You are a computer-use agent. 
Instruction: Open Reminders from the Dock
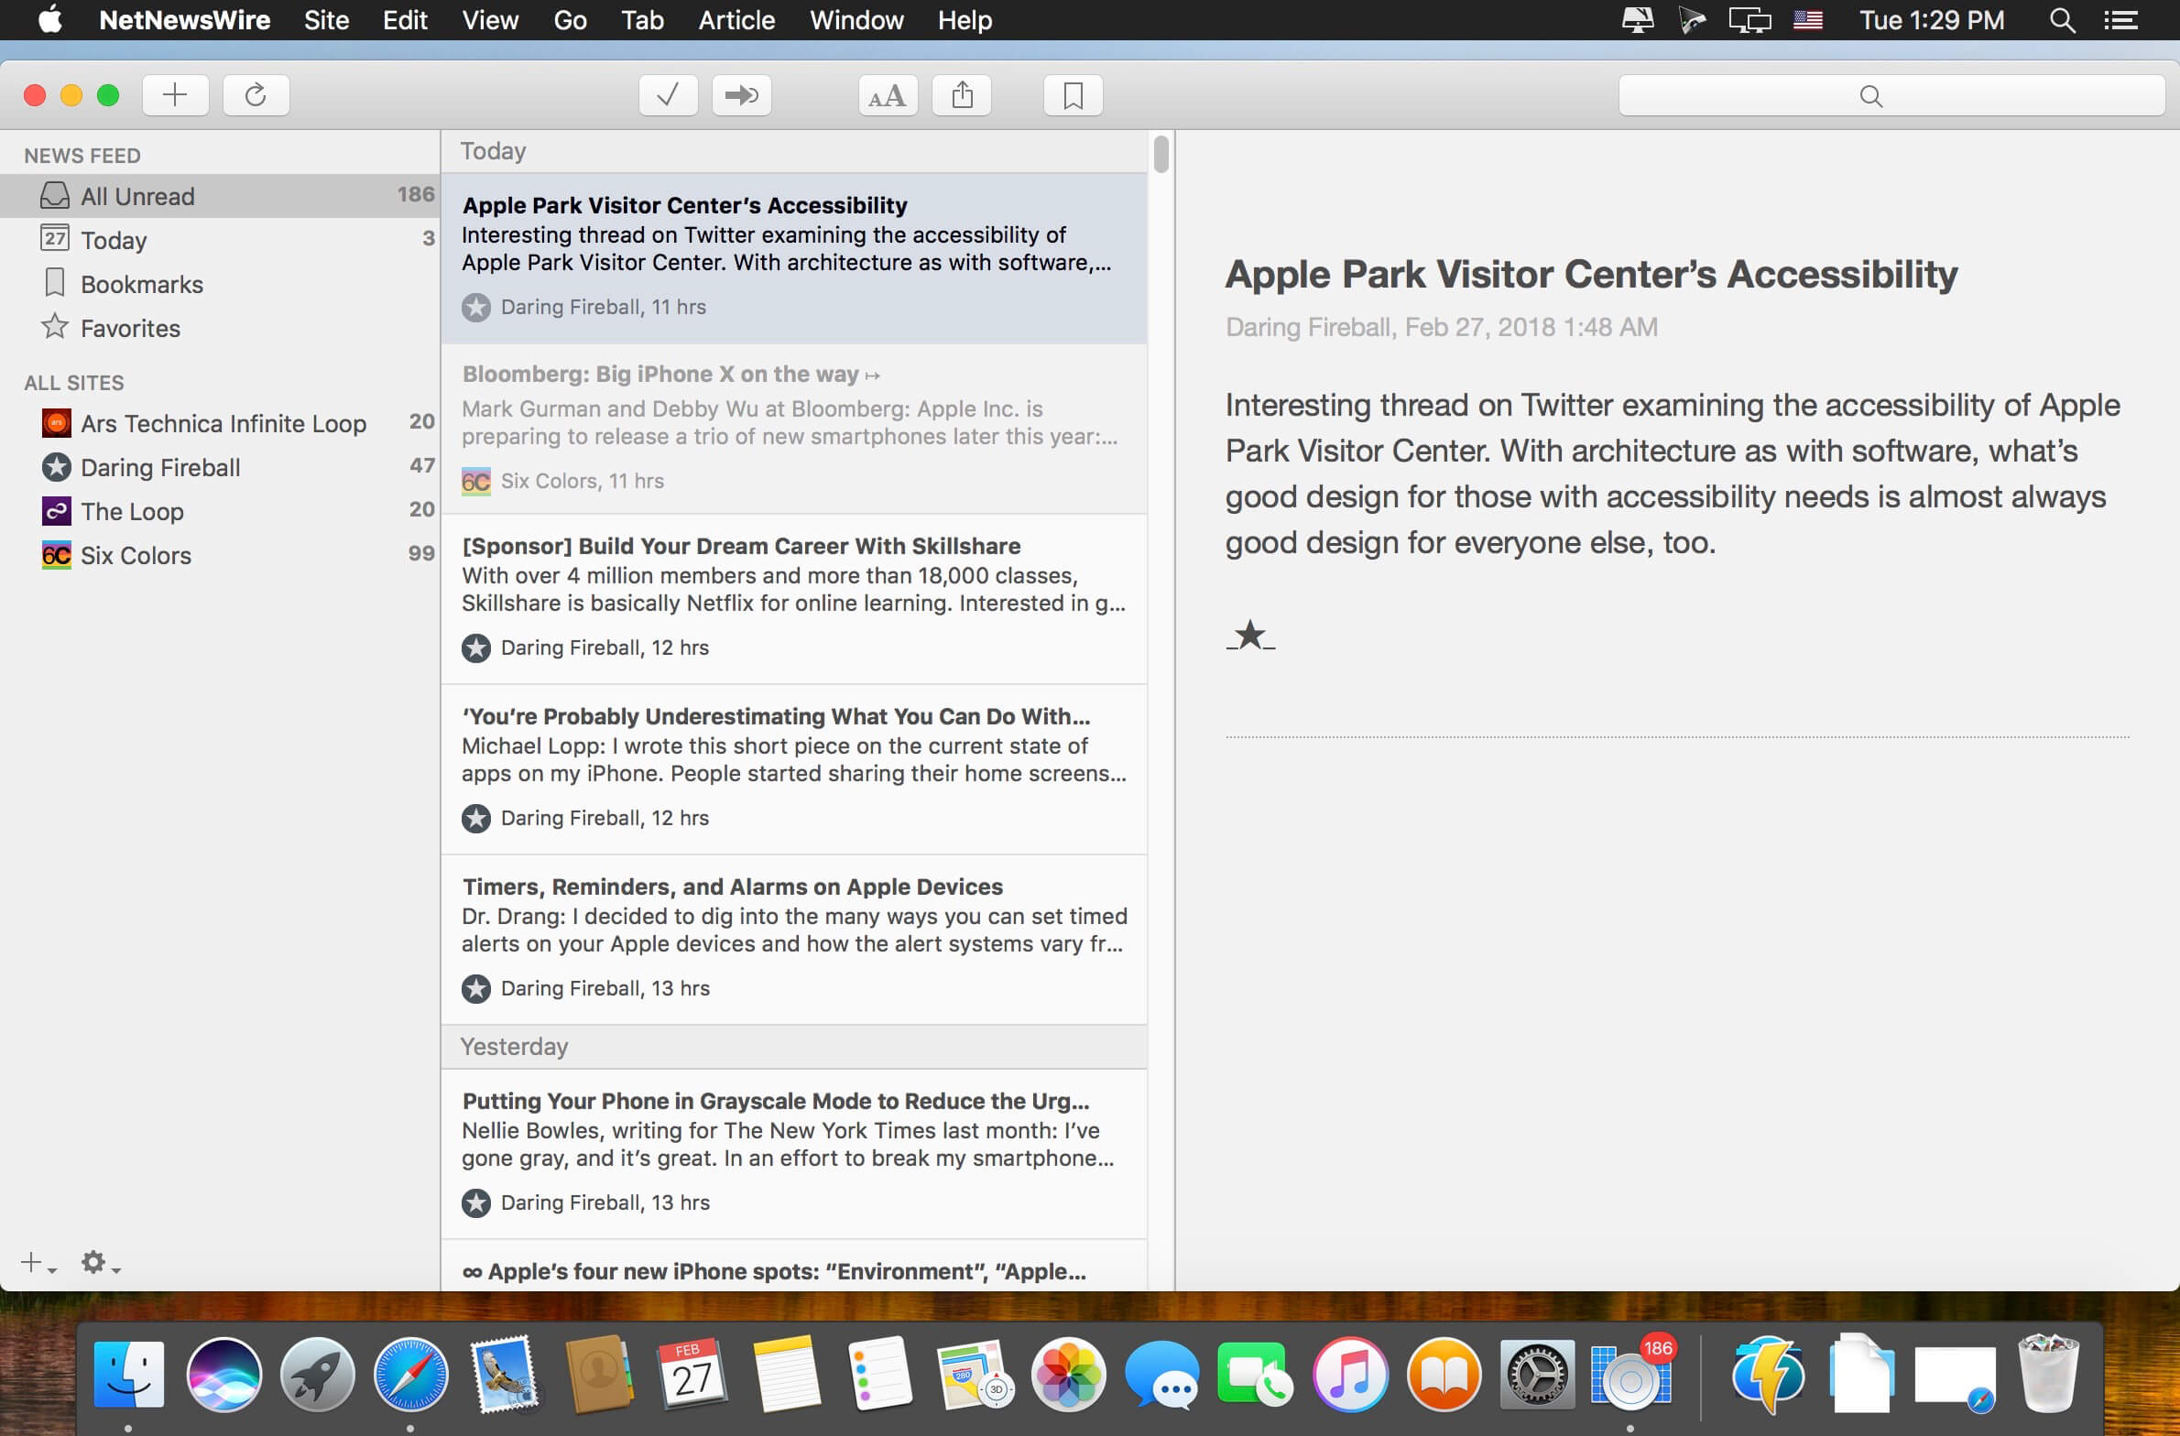click(880, 1374)
